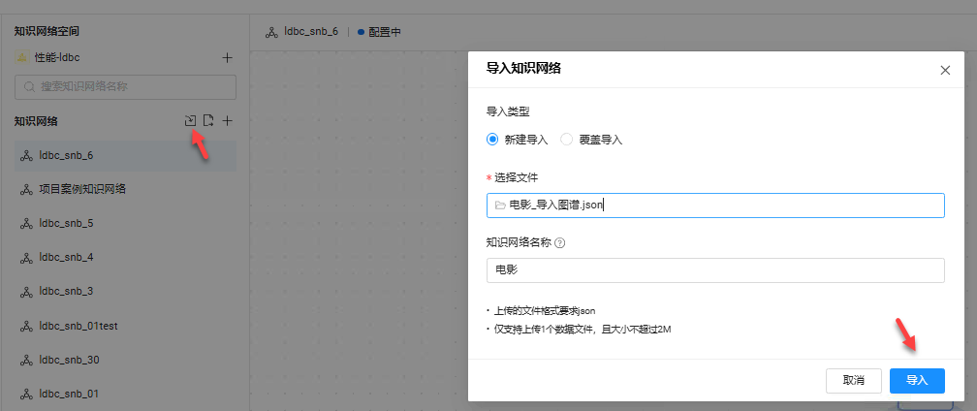Click network icon of ldbc_snb_3 row
This screenshot has width=977, height=411.
tap(26, 292)
